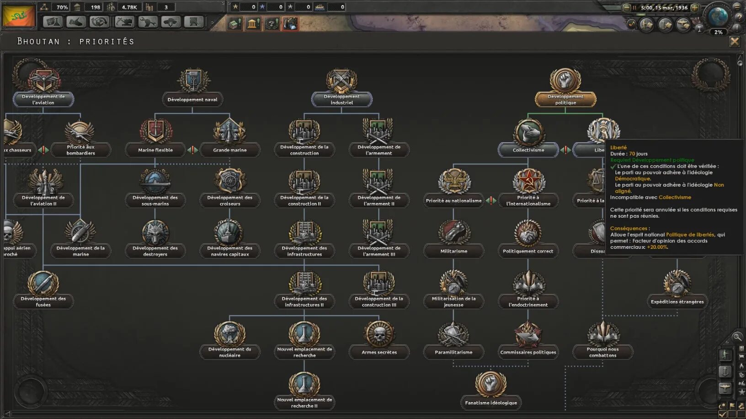The image size is (746, 419).
Task: Open the logistics menu button
Action: click(194, 21)
